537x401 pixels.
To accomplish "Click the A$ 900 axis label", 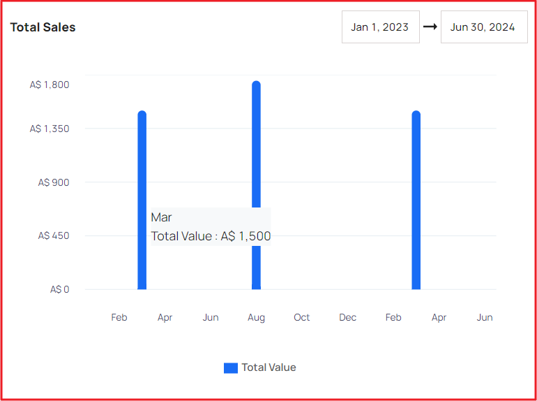I will point(54,182).
